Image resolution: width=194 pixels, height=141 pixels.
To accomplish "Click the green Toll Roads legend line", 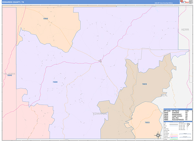I will click(x=174, y=139).
